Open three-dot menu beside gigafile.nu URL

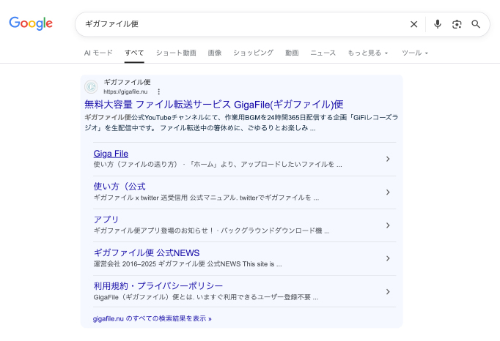158,91
